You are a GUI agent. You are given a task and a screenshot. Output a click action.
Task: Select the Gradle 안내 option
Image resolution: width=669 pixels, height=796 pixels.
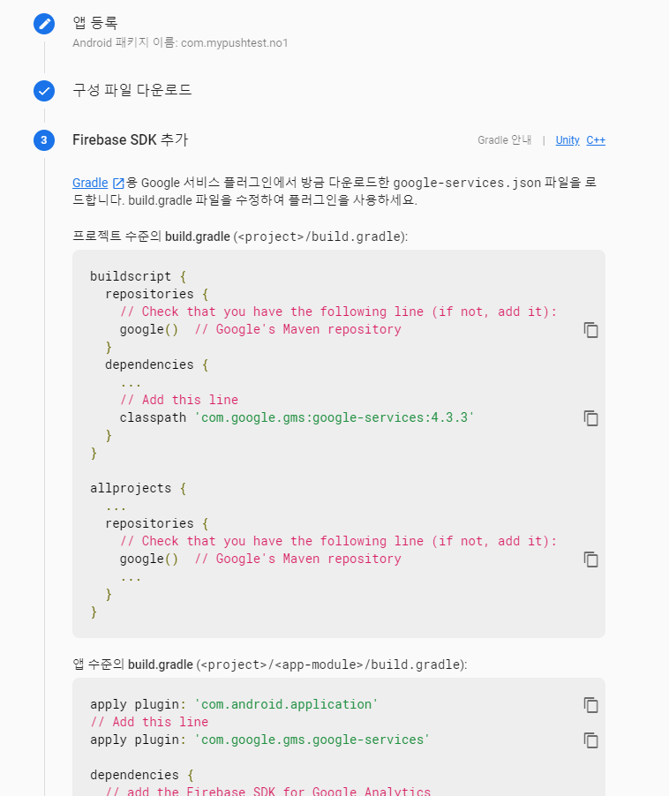[505, 140]
